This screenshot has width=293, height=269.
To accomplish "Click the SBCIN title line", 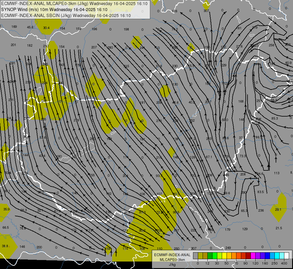I will pyautogui.click(x=66, y=16).
